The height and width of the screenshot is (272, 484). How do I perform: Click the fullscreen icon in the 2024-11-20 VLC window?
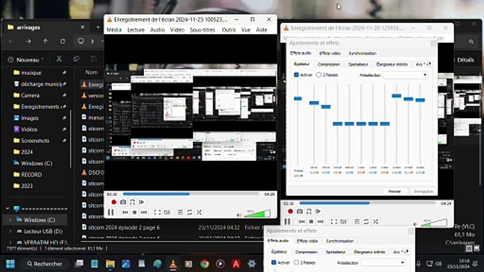click(x=334, y=221)
